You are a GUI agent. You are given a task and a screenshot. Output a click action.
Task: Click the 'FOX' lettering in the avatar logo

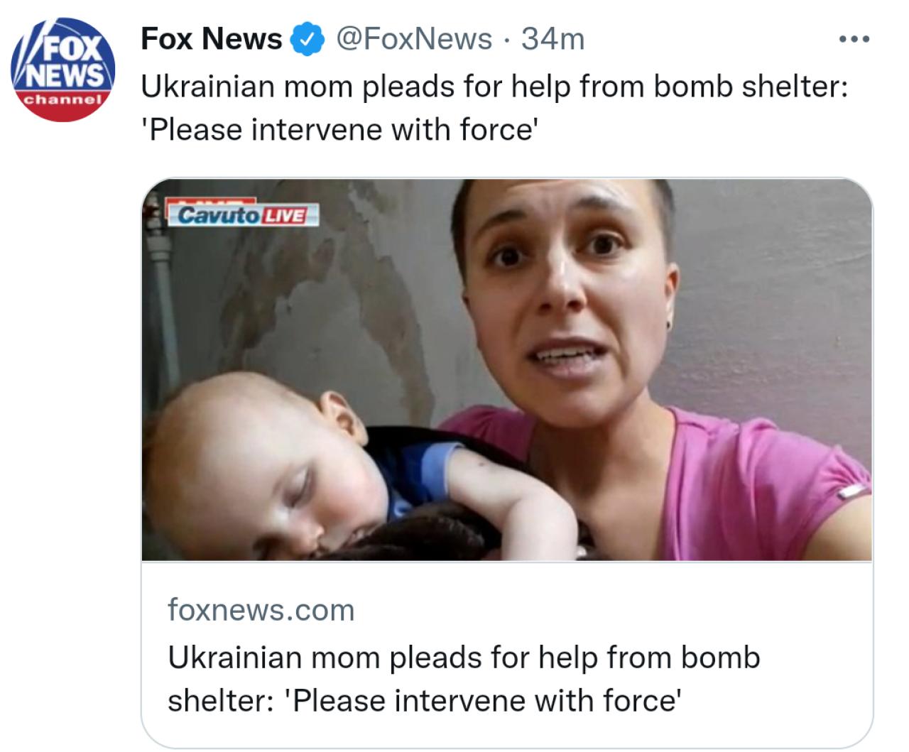(x=76, y=50)
